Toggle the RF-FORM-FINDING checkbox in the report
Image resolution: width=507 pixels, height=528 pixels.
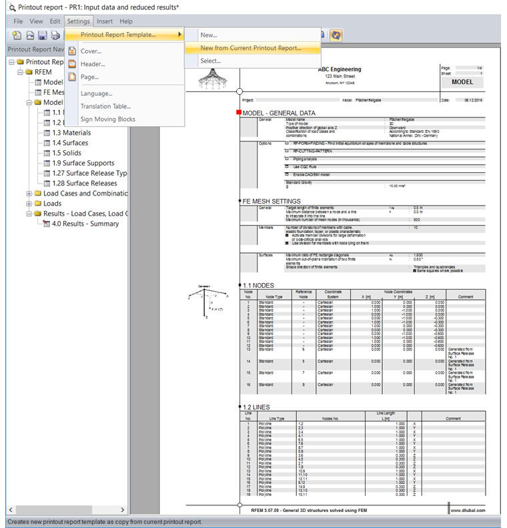point(287,143)
